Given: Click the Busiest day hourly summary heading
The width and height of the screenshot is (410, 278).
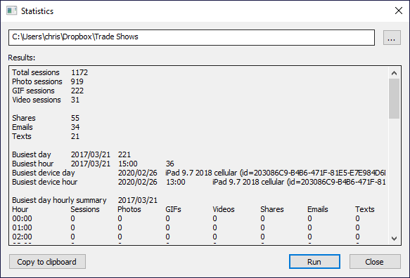Looking at the screenshot, I should (59, 200).
